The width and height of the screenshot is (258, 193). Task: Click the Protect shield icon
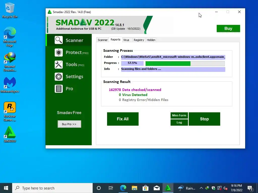coord(59,53)
